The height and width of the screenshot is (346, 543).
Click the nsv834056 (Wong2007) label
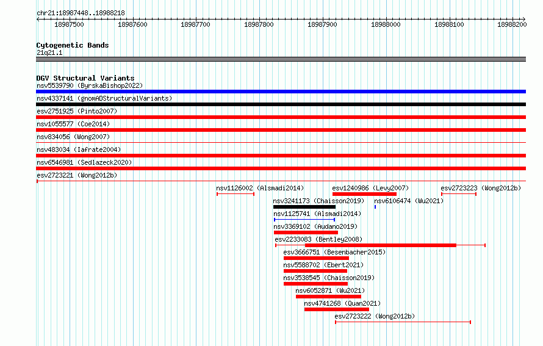(x=73, y=137)
